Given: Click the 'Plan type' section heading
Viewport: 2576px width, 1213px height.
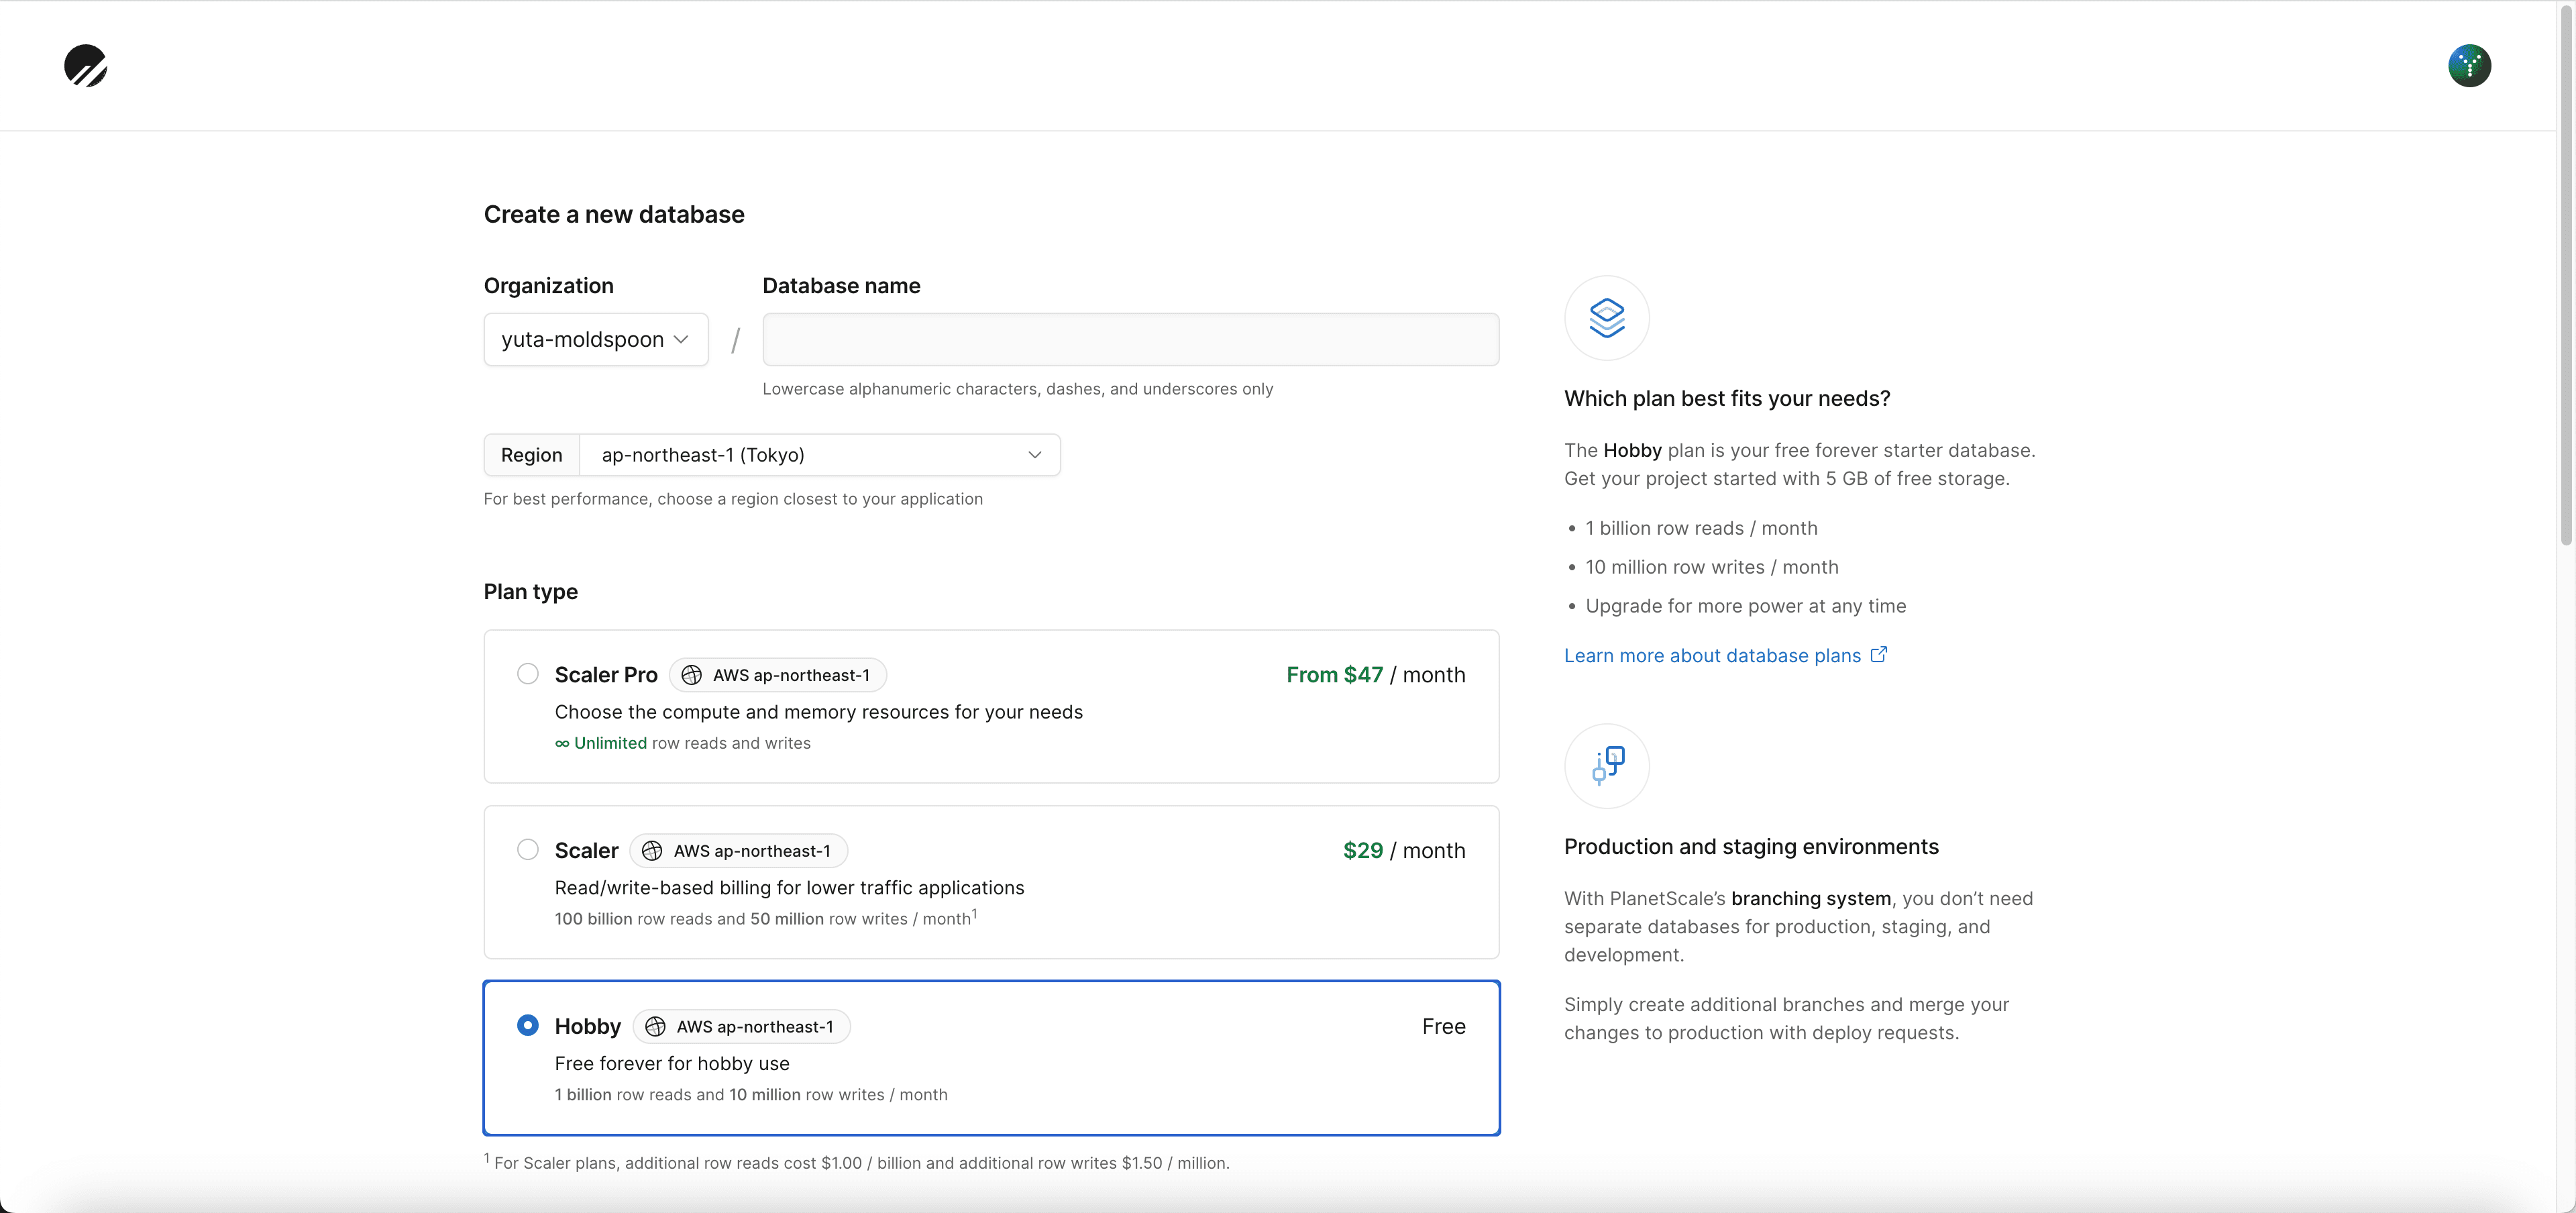Looking at the screenshot, I should (x=531, y=592).
